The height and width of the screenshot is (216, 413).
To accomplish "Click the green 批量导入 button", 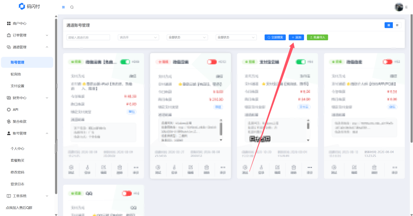I will tap(317, 37).
